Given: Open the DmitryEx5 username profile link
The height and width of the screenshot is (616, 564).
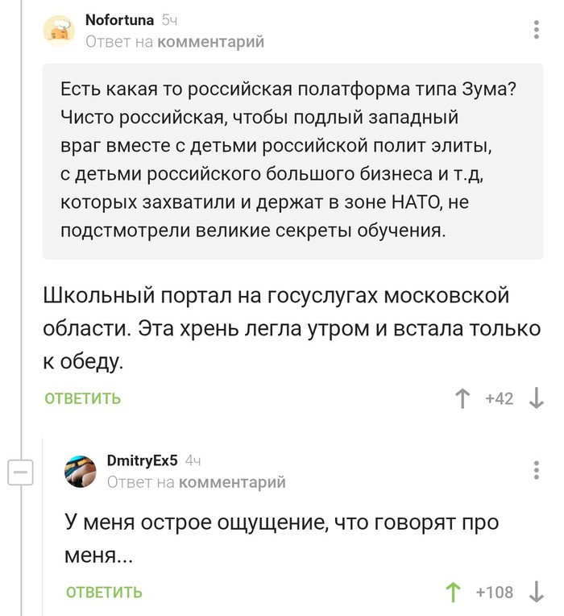Looking at the screenshot, I should coord(142,461).
